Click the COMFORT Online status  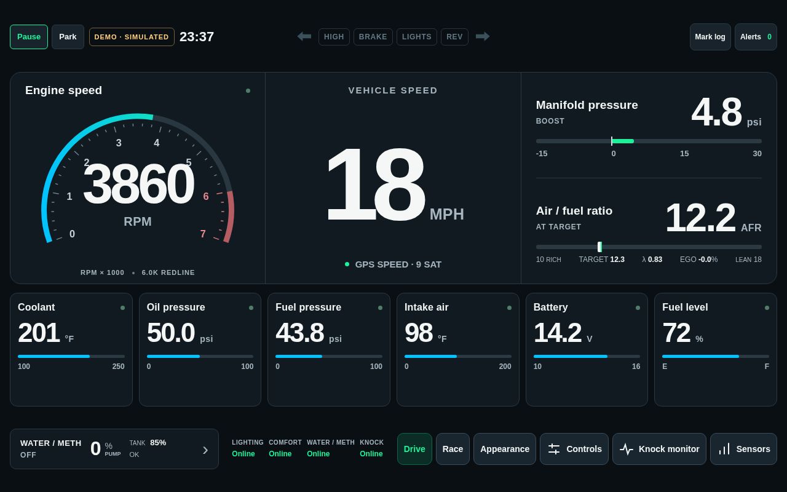point(285,448)
